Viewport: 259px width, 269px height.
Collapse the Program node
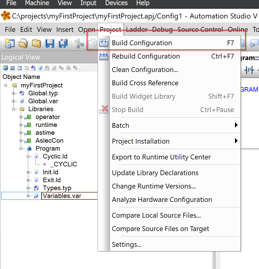pyautogui.click(x=21, y=148)
